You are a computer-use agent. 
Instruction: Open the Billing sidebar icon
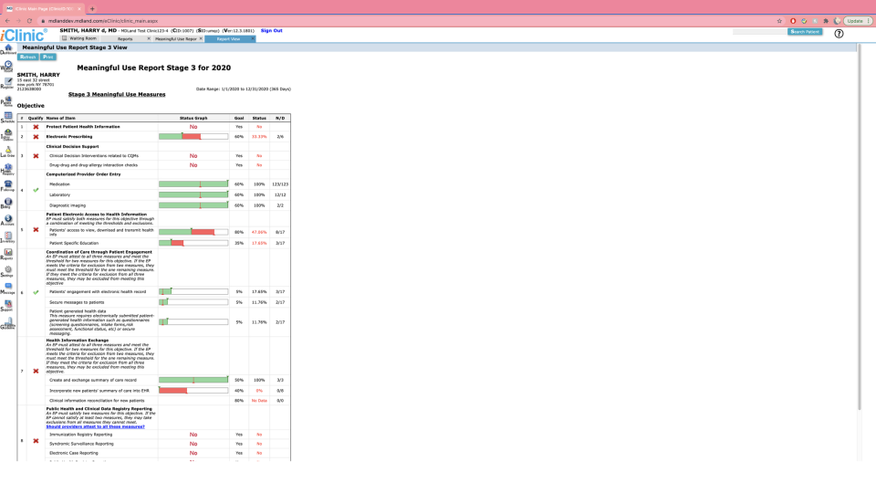7,203
